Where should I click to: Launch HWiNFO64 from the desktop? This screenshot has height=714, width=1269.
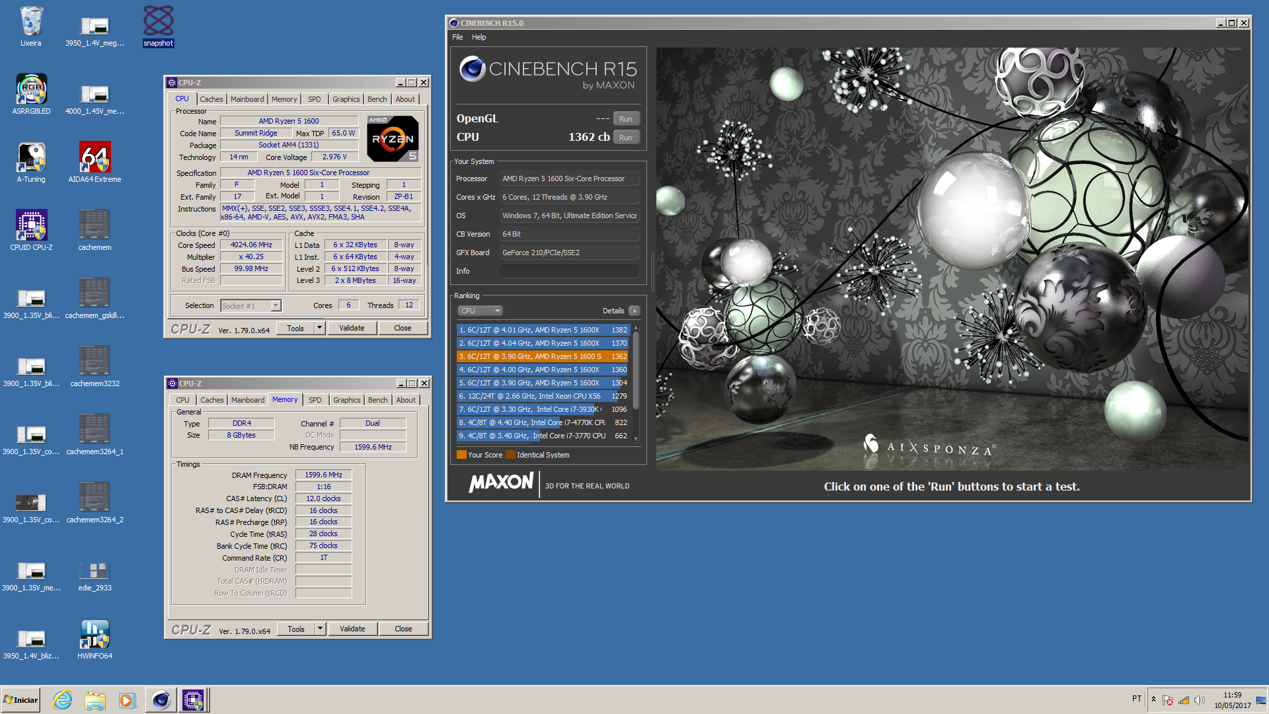click(x=95, y=639)
